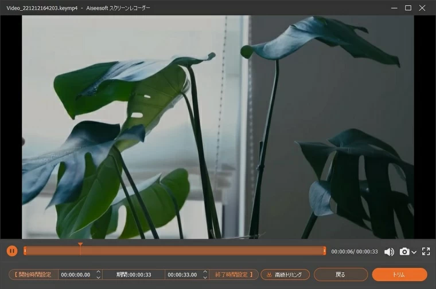Decrease the start time with down arrow
The image size is (436, 289).
pos(98,278)
